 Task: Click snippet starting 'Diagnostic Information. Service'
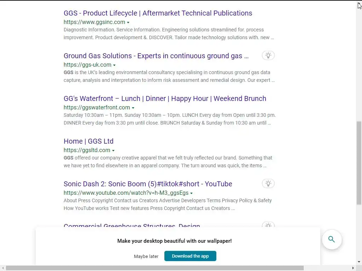(x=169, y=34)
